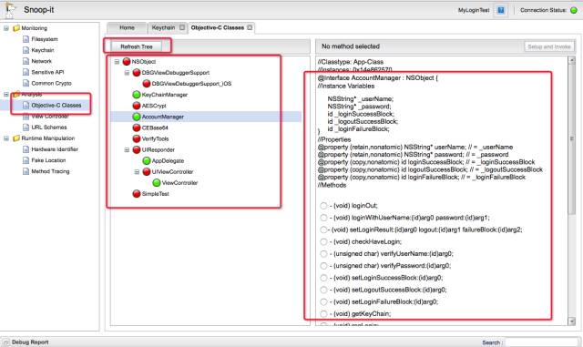Click the scroll down arrow in the class details
The height and width of the screenshot is (347, 583).
tap(572, 321)
